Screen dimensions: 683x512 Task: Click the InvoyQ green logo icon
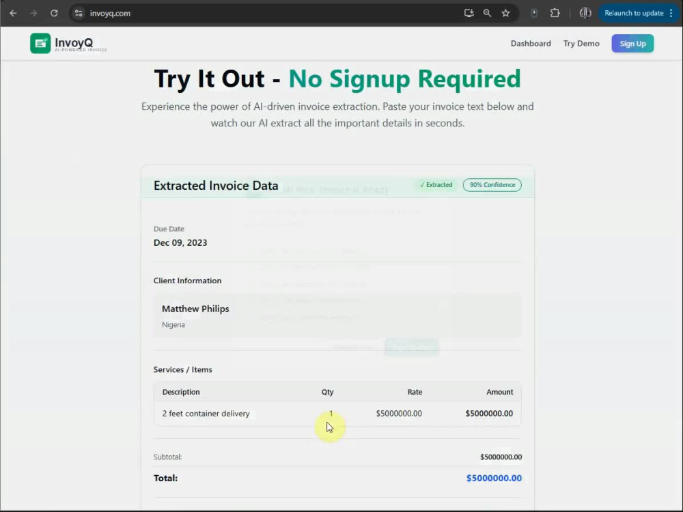point(40,43)
